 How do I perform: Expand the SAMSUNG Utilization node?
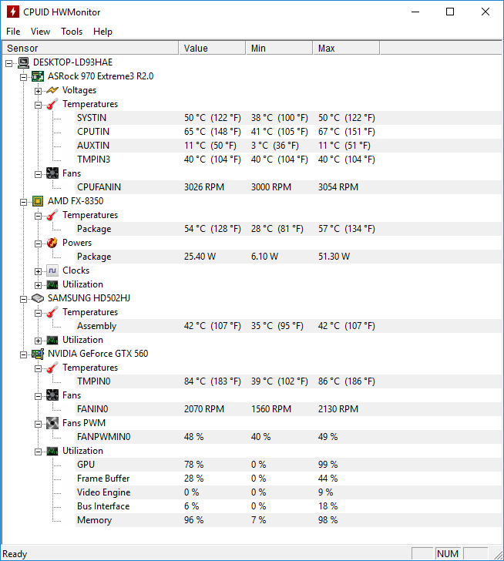click(x=38, y=341)
